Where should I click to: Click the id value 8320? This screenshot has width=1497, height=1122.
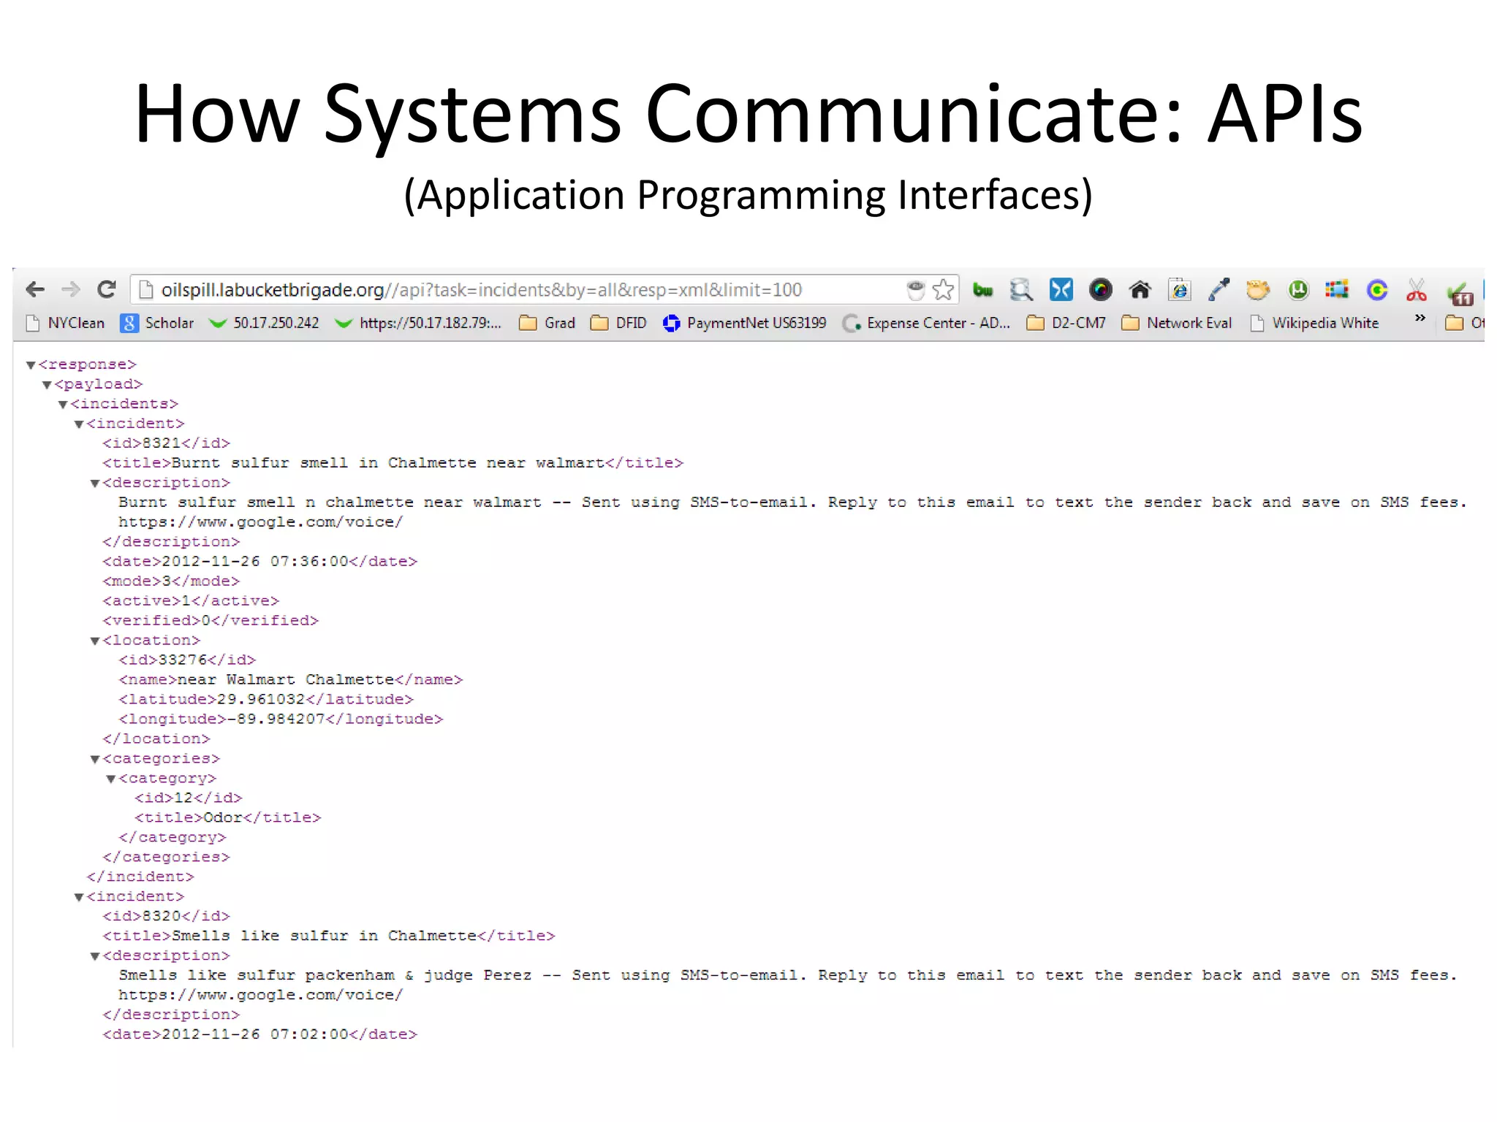[x=162, y=915]
